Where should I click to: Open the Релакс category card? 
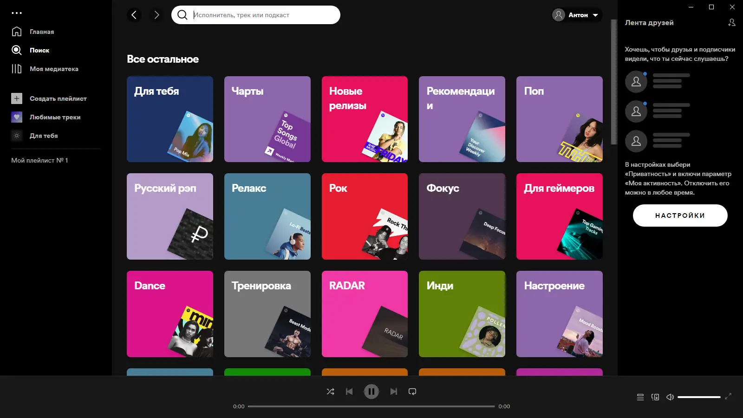point(267,216)
